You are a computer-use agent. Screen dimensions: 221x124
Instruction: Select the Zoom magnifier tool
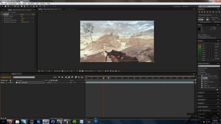tap(8, 6)
